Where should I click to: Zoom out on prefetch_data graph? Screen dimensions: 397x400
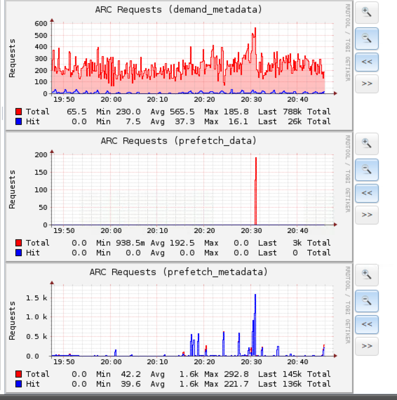click(366, 169)
